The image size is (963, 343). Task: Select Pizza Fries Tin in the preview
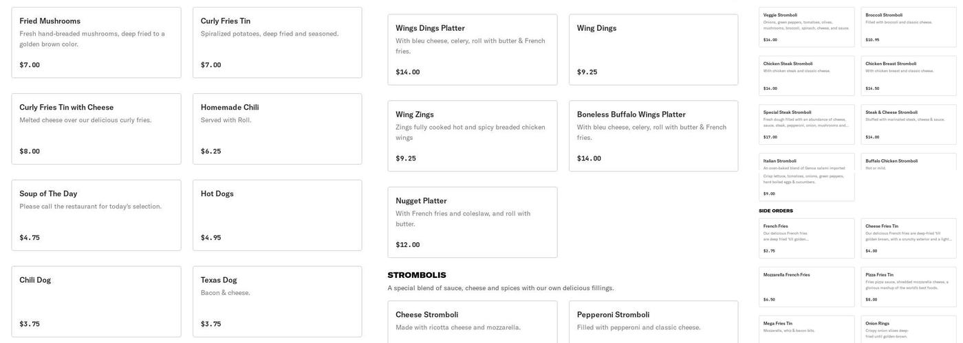pos(909,287)
